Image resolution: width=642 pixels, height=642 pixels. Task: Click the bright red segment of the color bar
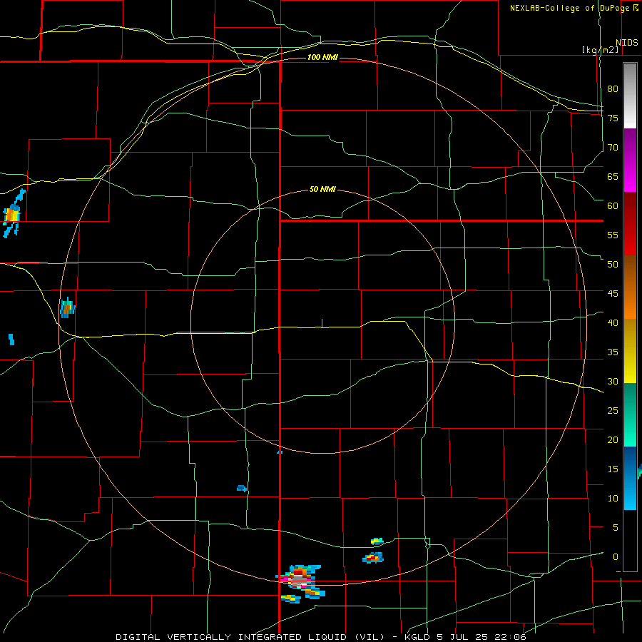pos(630,224)
